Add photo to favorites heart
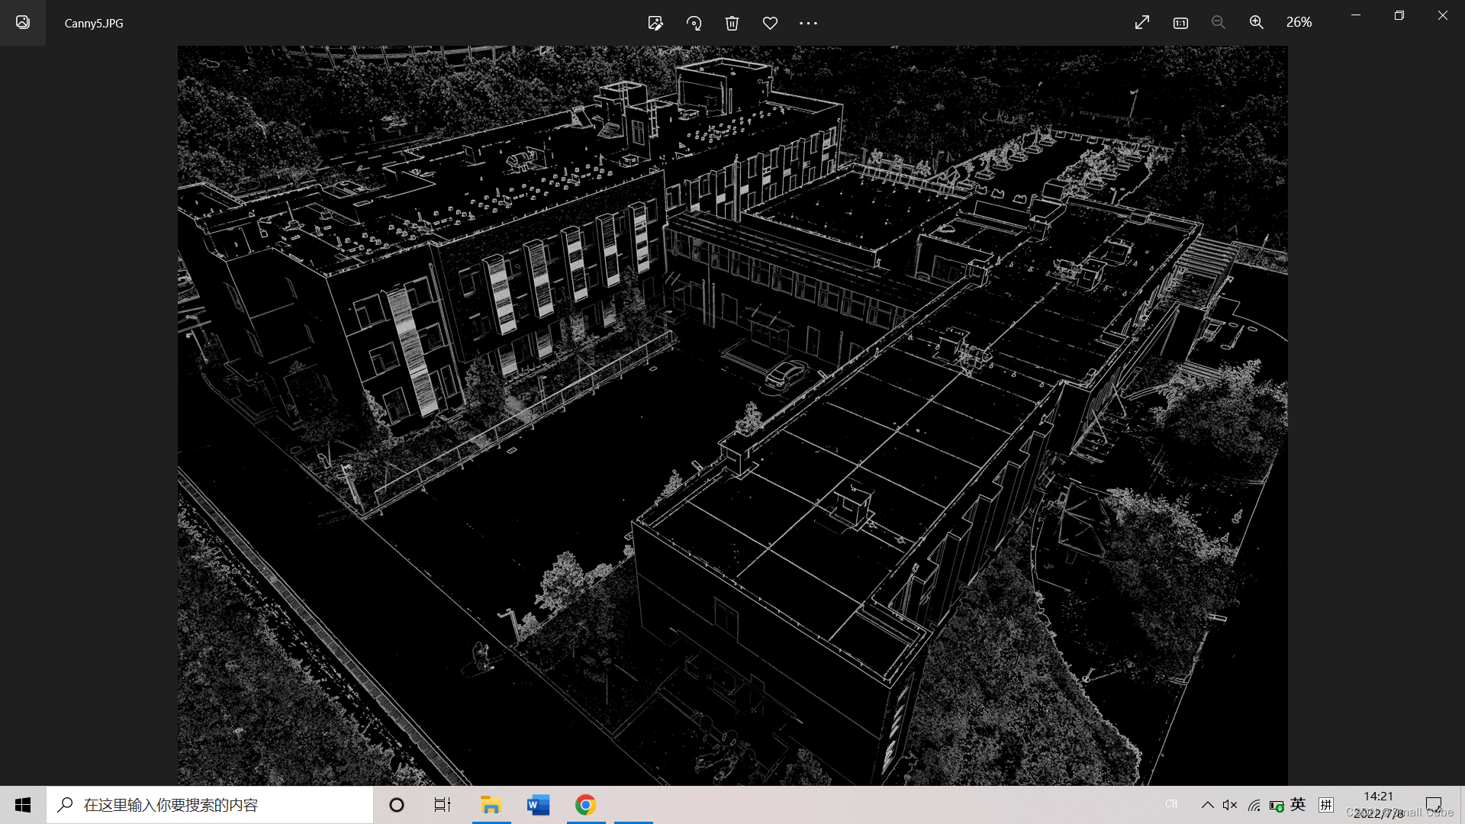The height and width of the screenshot is (824, 1465). click(770, 23)
